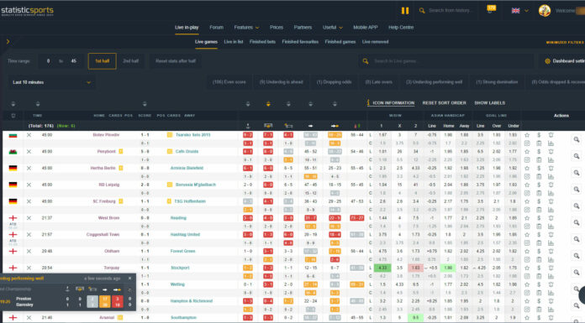Sort the first stats column with arrow icon

[x=248, y=104]
